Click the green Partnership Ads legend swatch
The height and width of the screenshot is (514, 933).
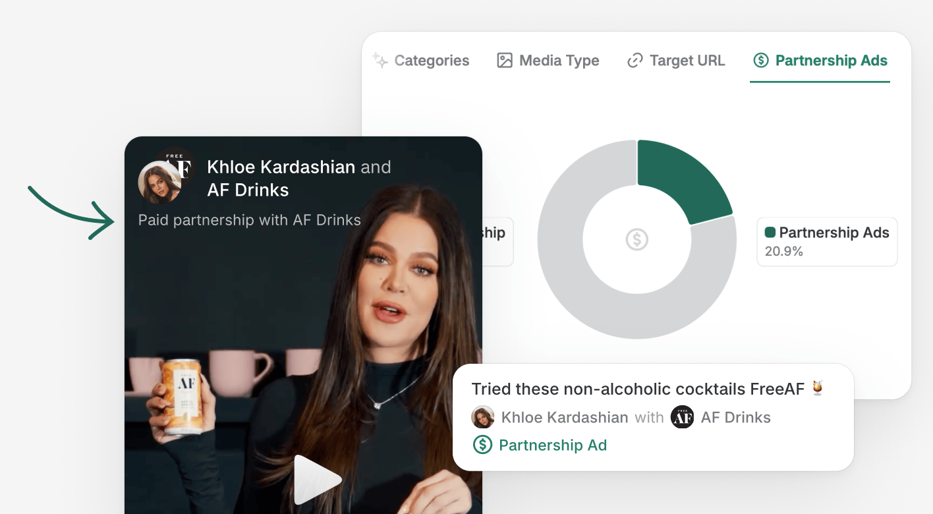click(770, 233)
